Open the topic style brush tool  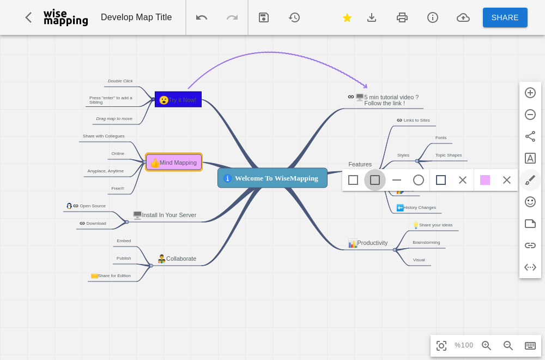[x=530, y=180]
